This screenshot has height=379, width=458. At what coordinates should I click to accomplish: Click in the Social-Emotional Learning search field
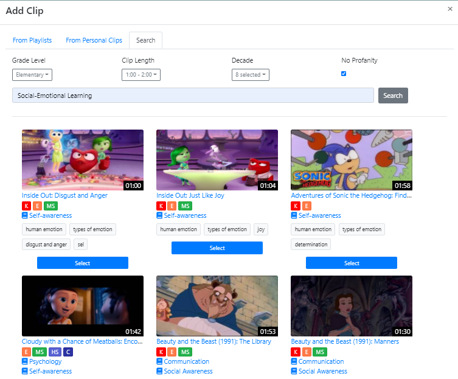coord(193,96)
